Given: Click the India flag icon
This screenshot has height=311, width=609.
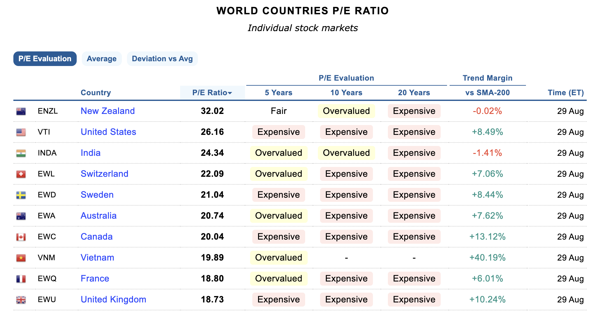Looking at the screenshot, I should coord(21,153).
